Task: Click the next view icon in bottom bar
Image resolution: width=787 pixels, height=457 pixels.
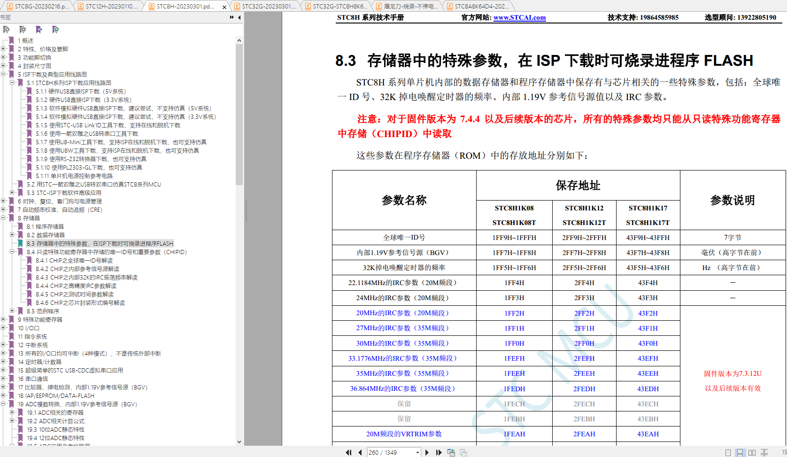Action: (x=463, y=452)
